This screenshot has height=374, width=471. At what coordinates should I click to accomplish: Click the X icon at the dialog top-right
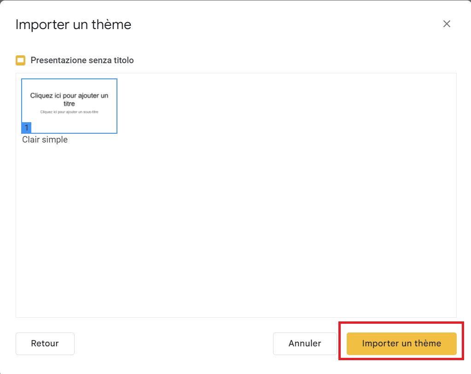pyautogui.click(x=446, y=24)
